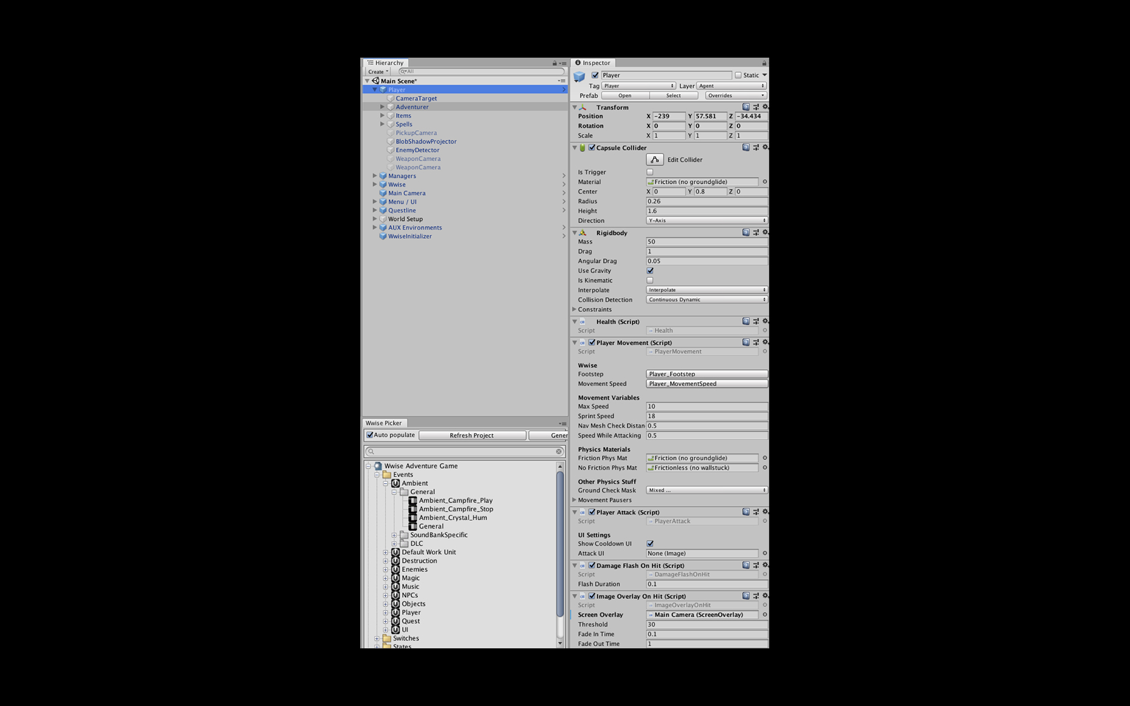This screenshot has height=706, width=1130.
Task: Click the Hierarchy panel lock icon
Action: (x=554, y=63)
